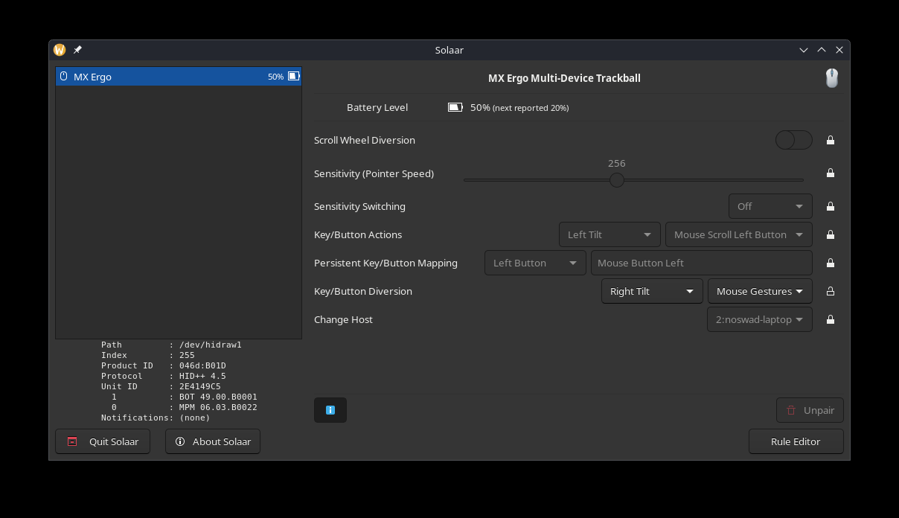Image resolution: width=899 pixels, height=518 pixels.
Task: Click the Change Host label
Action: pyautogui.click(x=343, y=319)
